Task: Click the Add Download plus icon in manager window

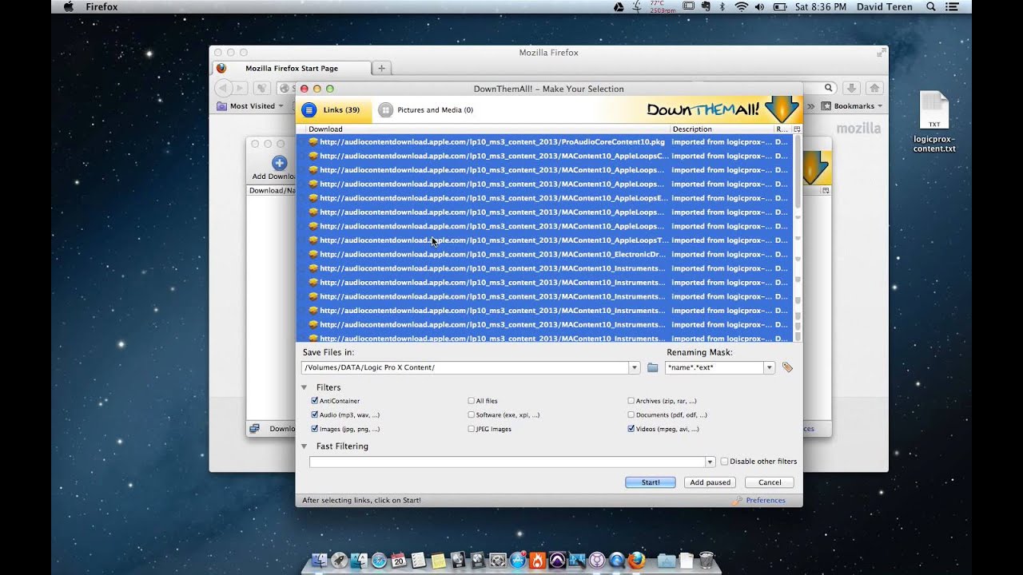Action: pos(279,162)
